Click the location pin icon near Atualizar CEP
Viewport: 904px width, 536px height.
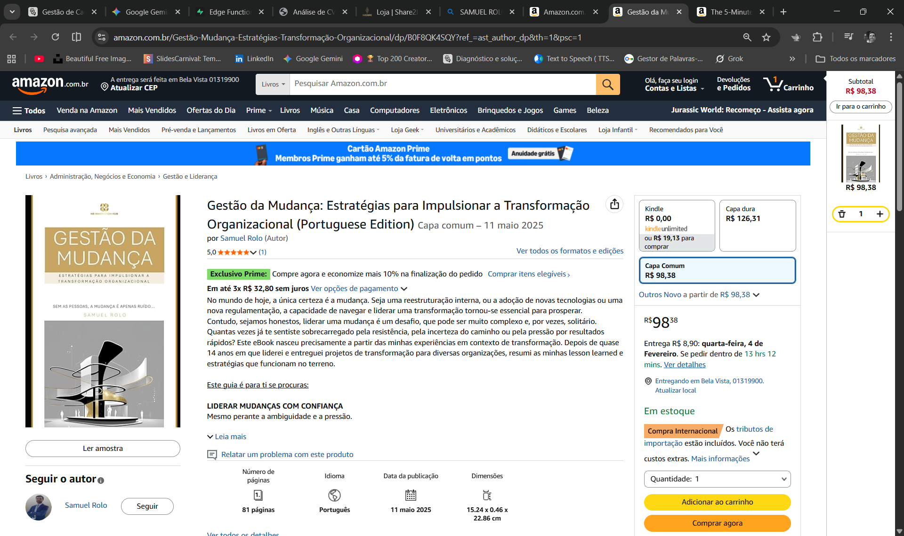[105, 87]
